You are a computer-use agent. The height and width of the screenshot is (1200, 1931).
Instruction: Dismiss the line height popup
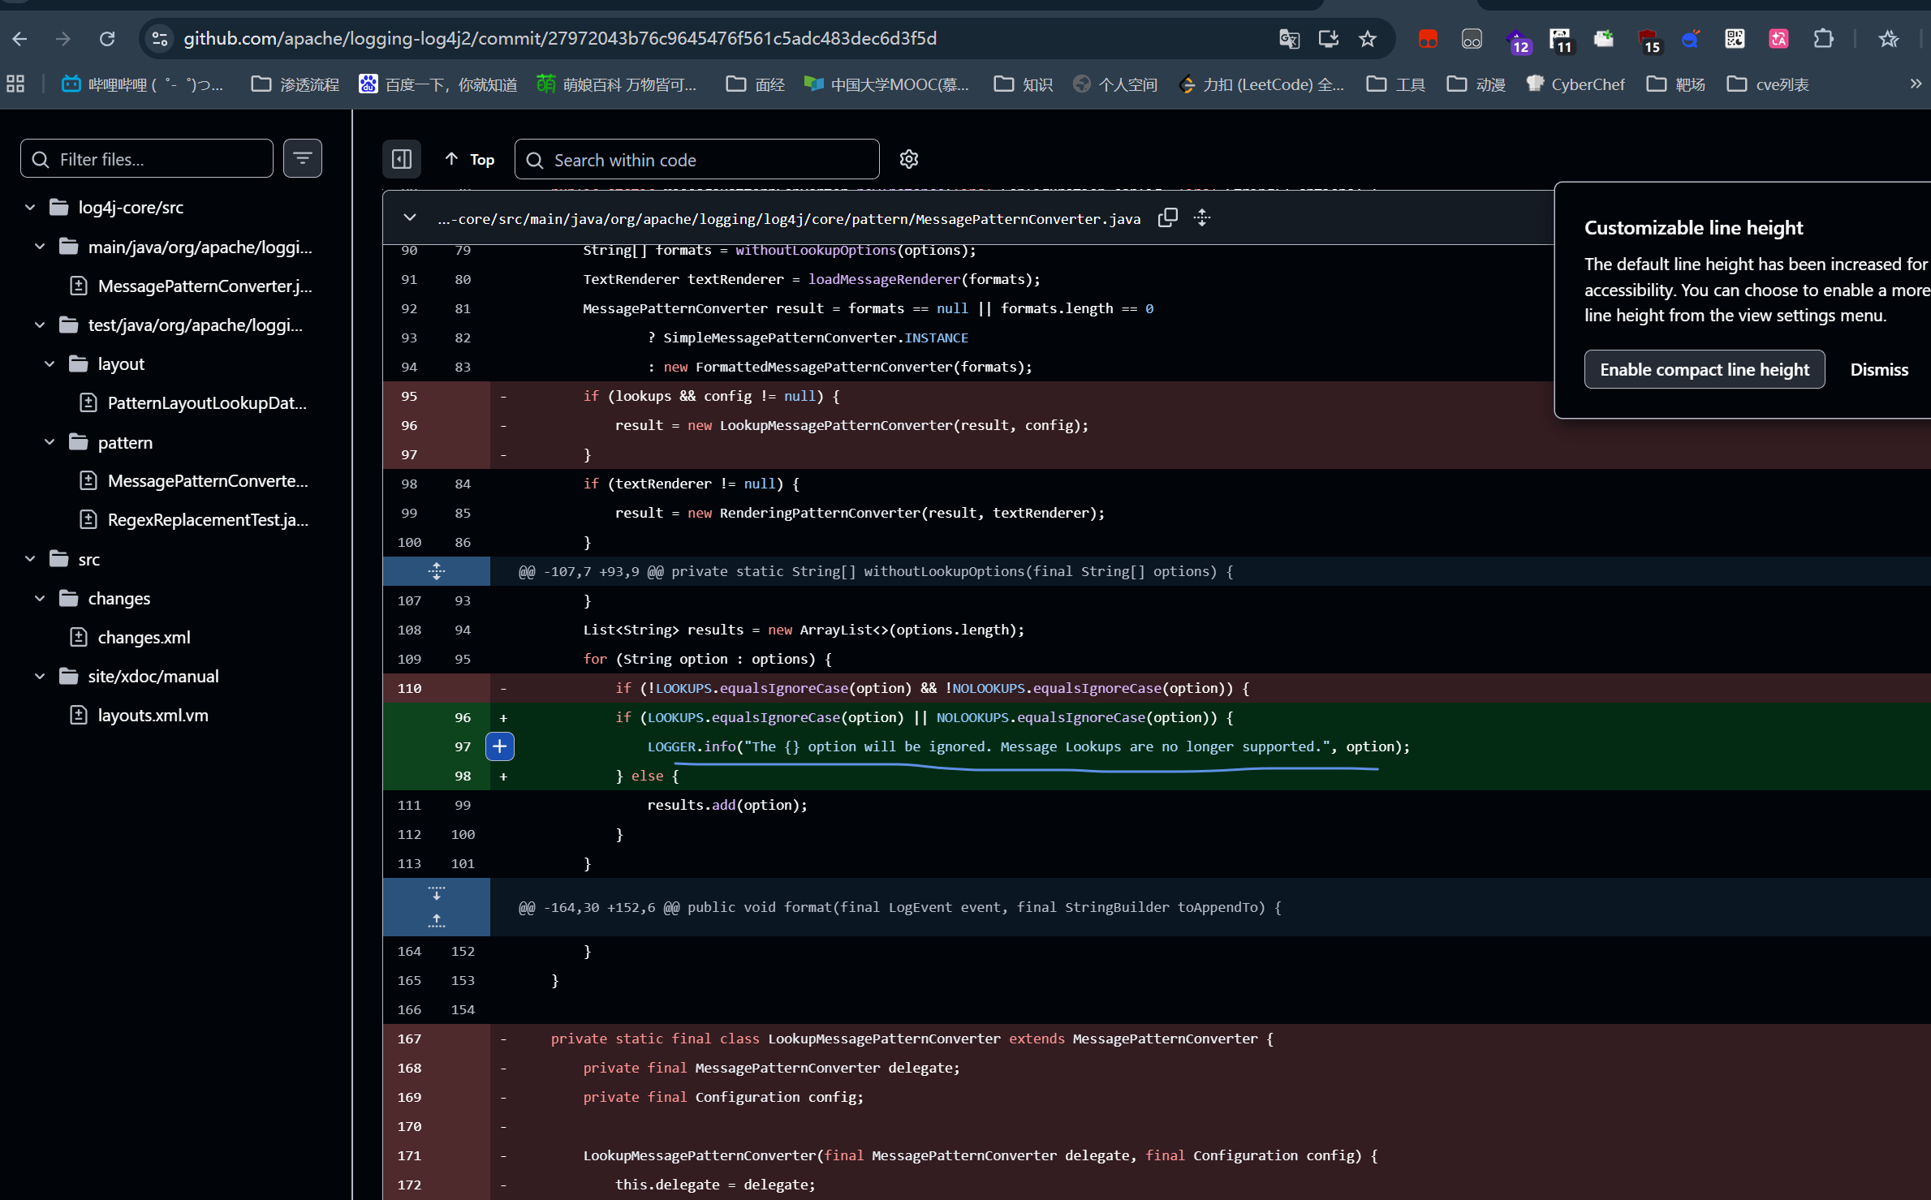click(1879, 369)
